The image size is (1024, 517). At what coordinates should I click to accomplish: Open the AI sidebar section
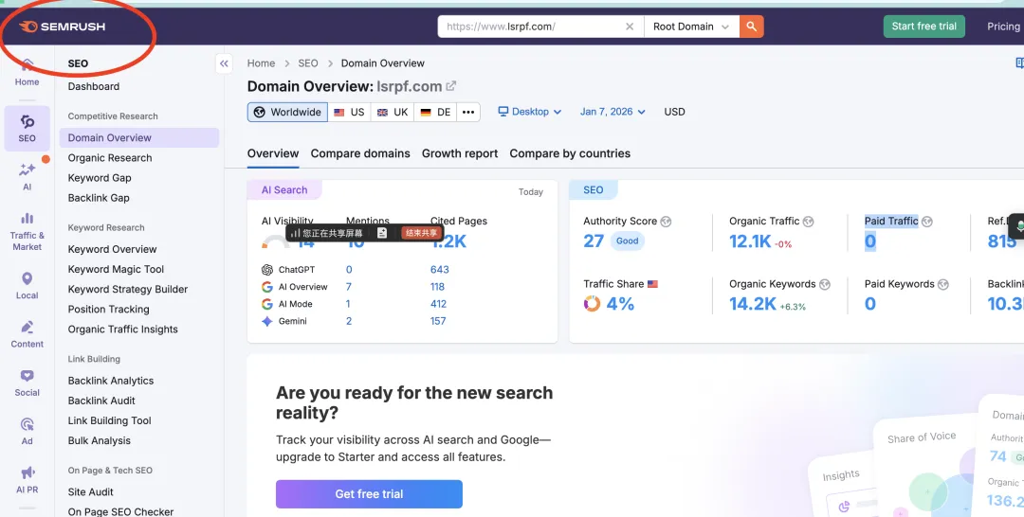pyautogui.click(x=27, y=177)
